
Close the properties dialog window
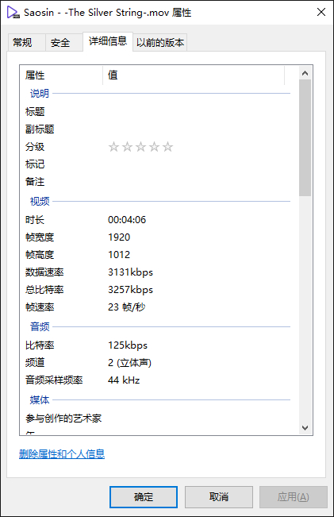tap(321, 12)
